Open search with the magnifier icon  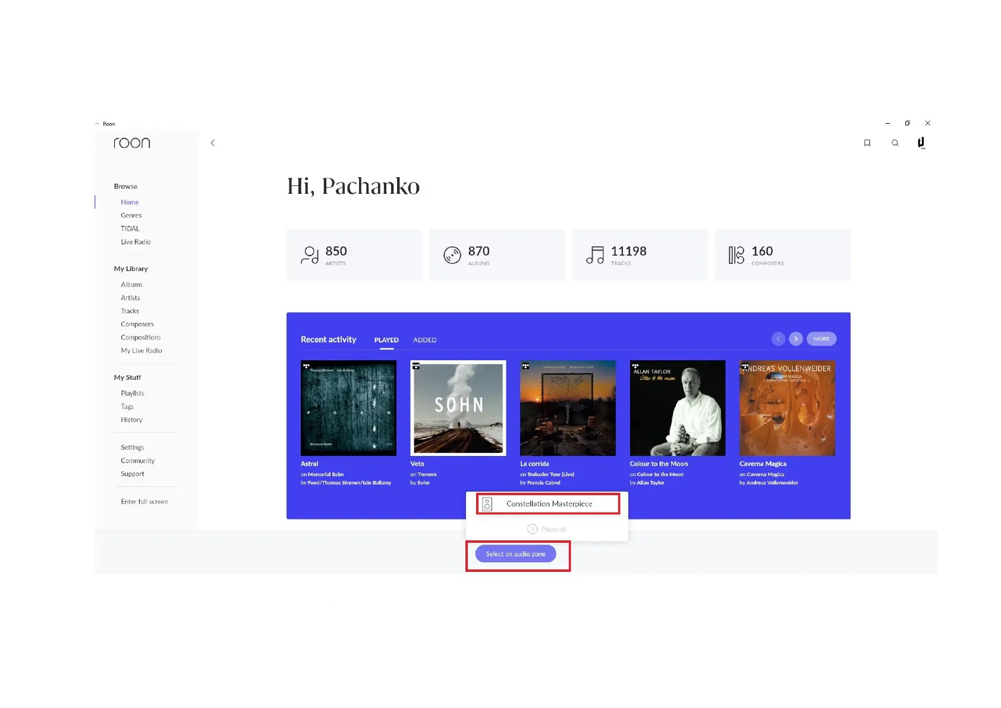(895, 143)
